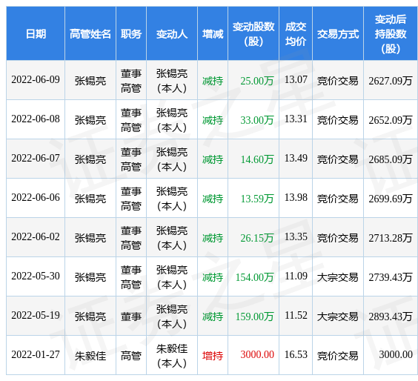Select the date cell 2022-06-08

pos(36,119)
